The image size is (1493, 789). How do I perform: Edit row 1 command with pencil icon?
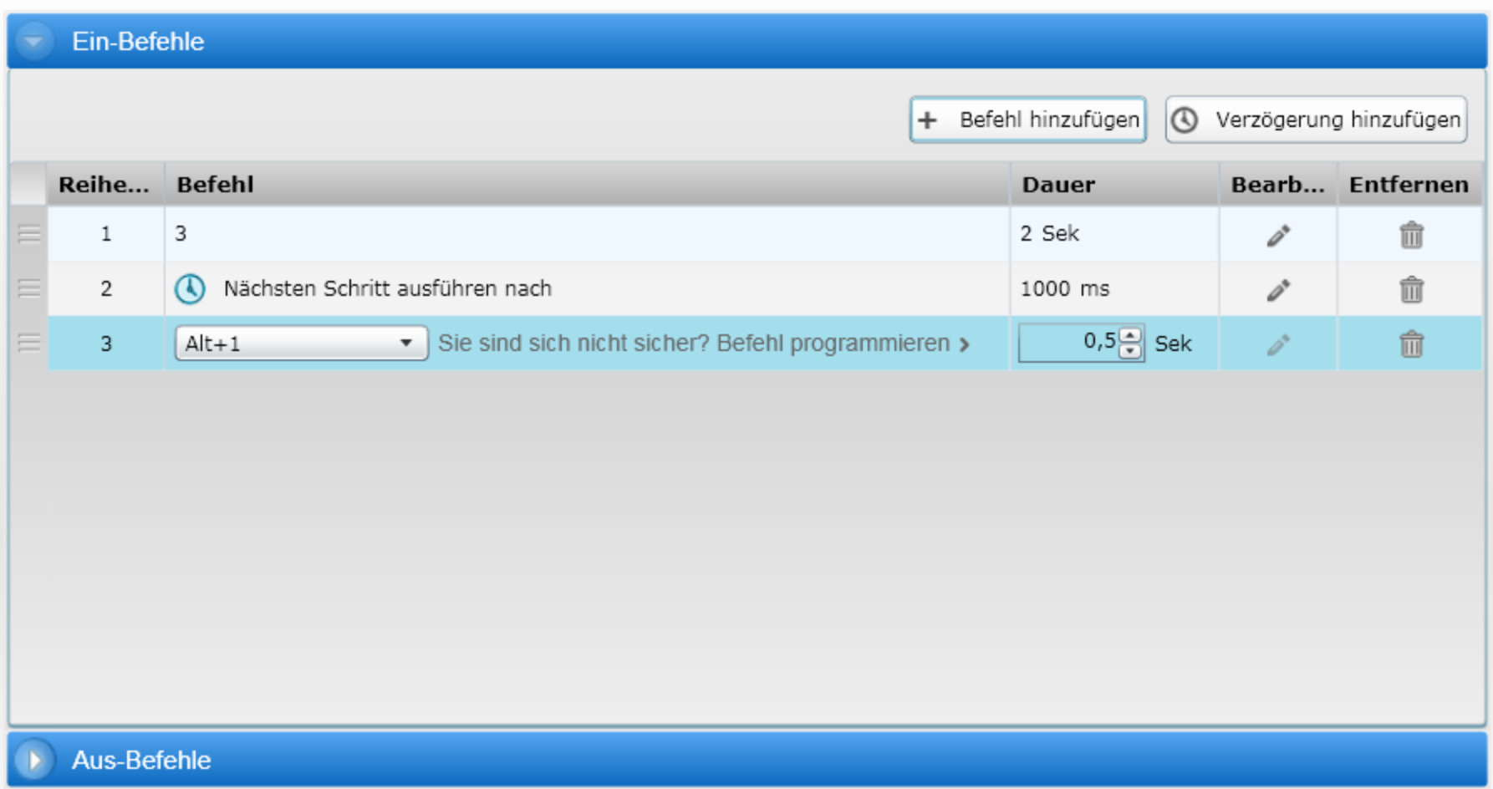(x=1277, y=236)
